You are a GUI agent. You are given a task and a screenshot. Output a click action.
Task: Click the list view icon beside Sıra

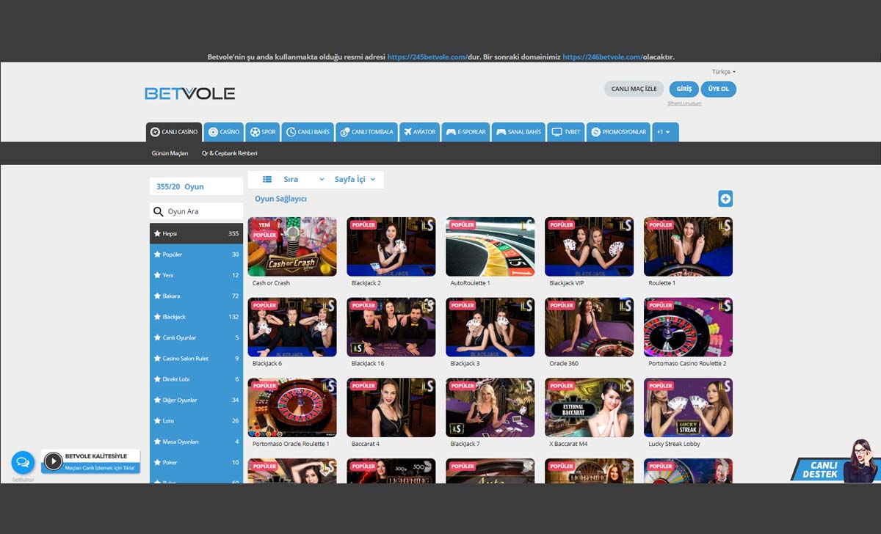pyautogui.click(x=267, y=179)
